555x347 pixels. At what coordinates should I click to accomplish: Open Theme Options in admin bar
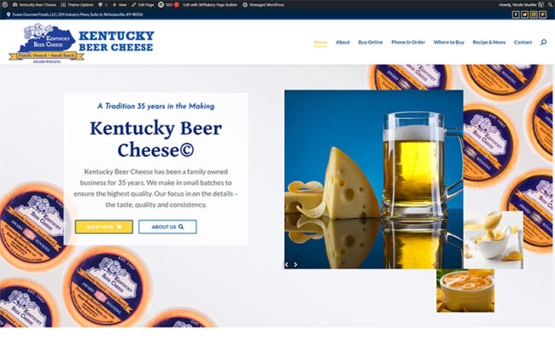77,4
